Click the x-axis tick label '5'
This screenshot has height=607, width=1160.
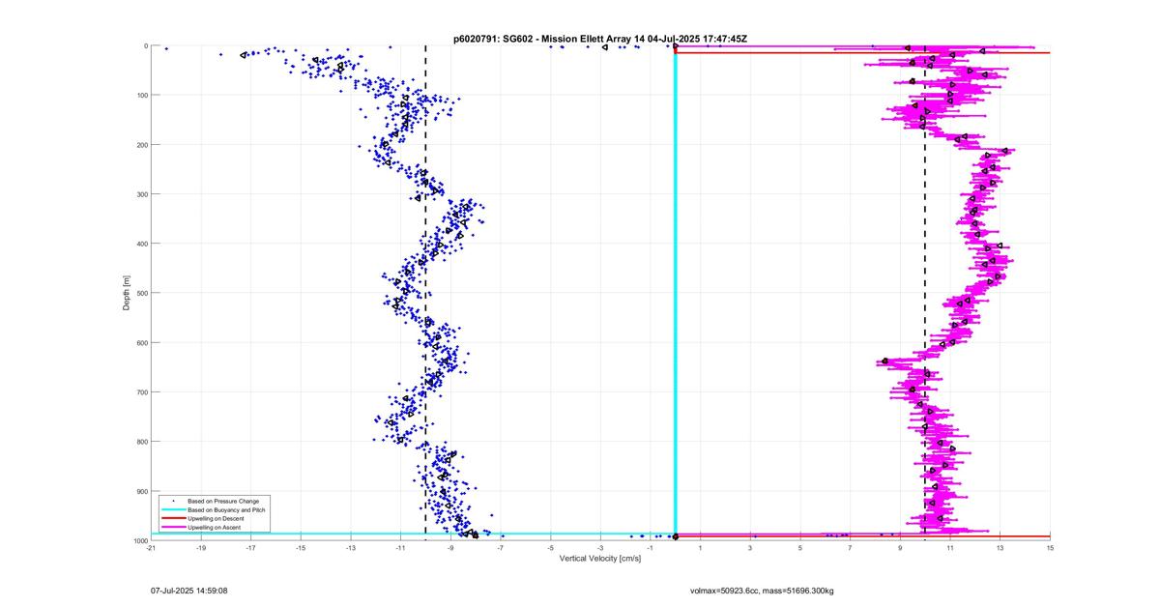[x=800, y=548]
